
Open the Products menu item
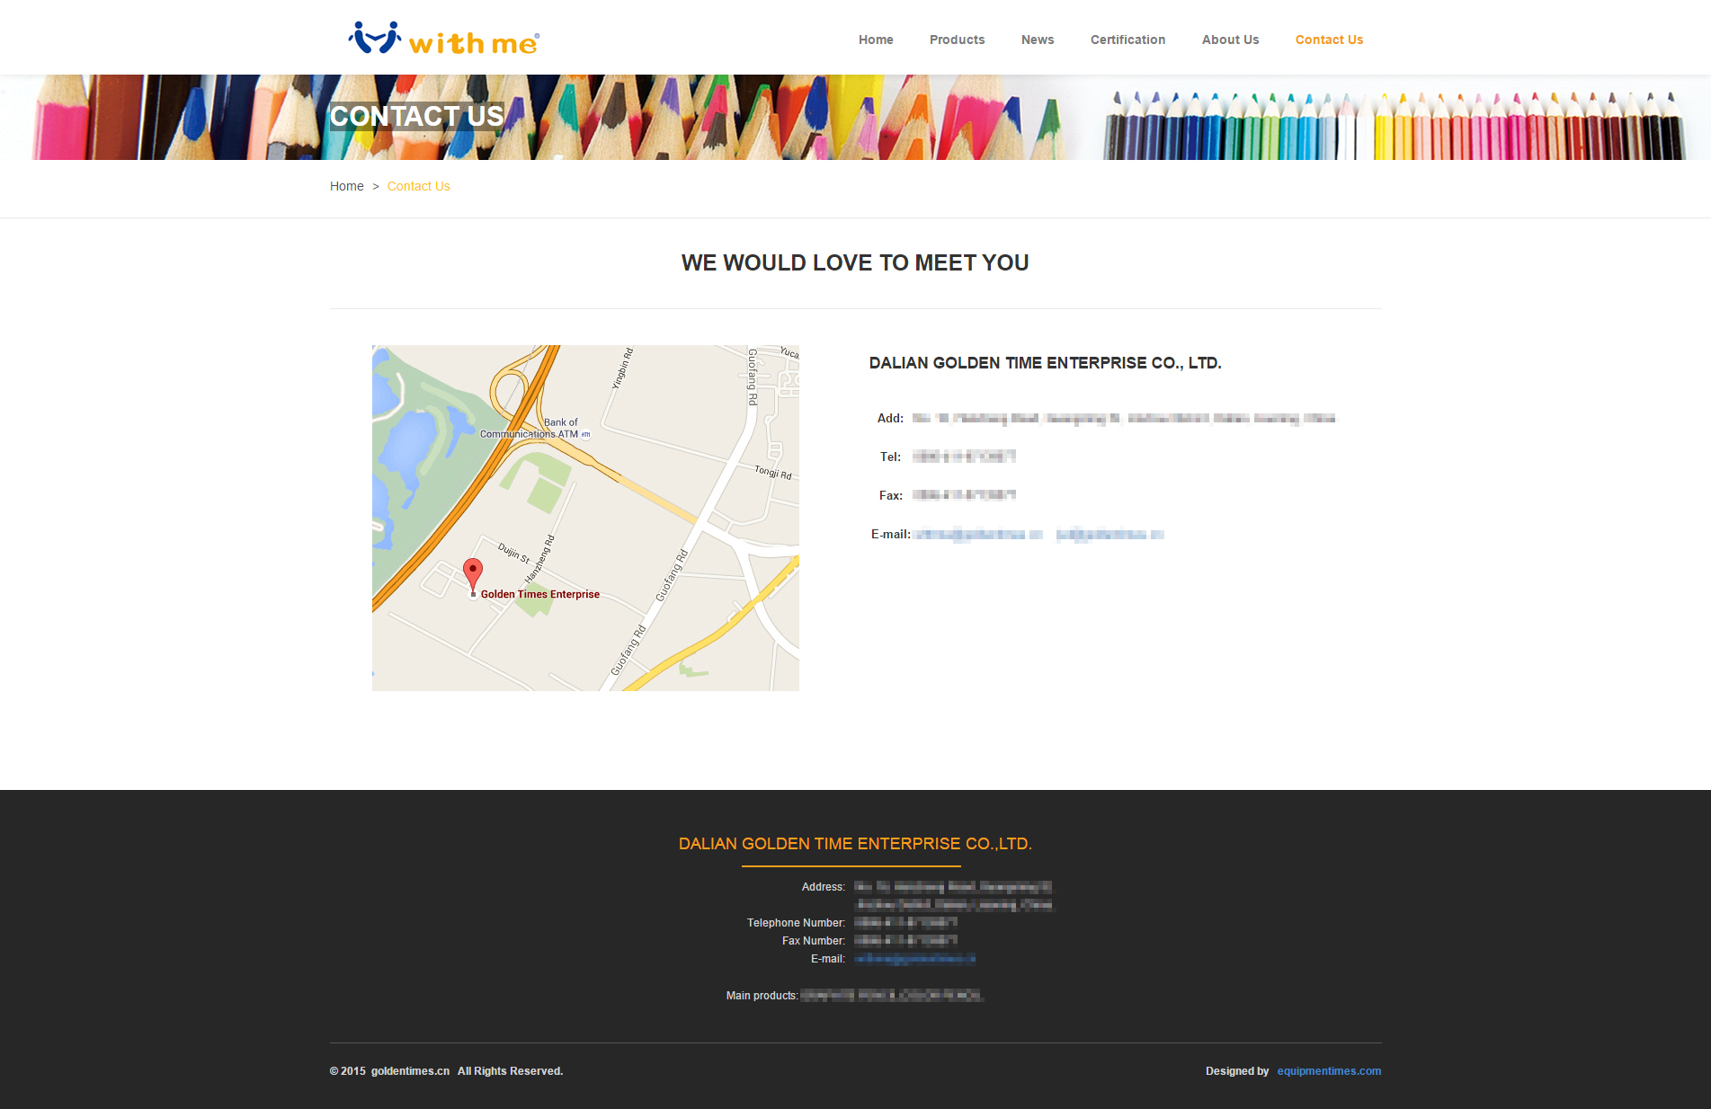(x=957, y=40)
